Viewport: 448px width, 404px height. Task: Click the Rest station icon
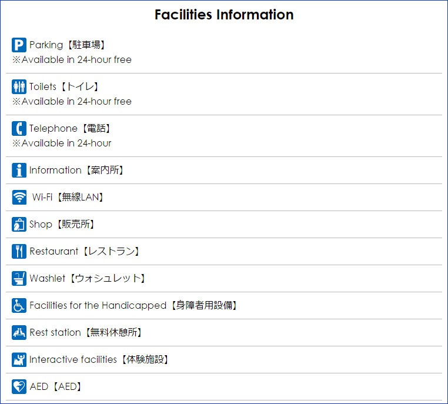(19, 332)
